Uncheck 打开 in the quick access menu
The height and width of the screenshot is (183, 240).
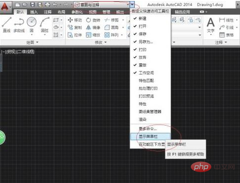tap(150, 26)
